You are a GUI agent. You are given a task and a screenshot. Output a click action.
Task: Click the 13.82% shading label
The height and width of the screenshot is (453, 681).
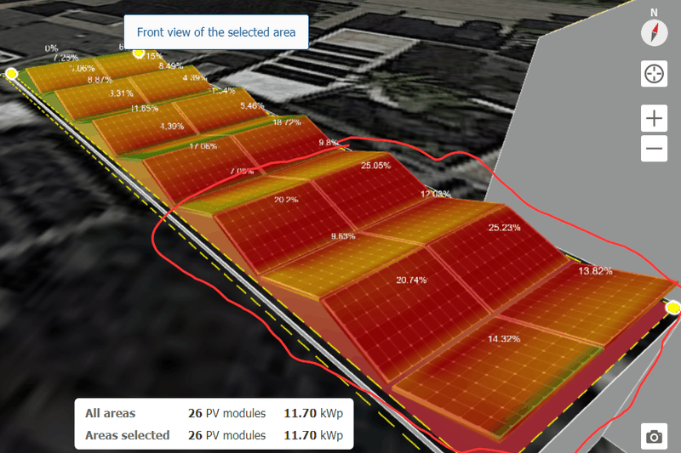[595, 271]
